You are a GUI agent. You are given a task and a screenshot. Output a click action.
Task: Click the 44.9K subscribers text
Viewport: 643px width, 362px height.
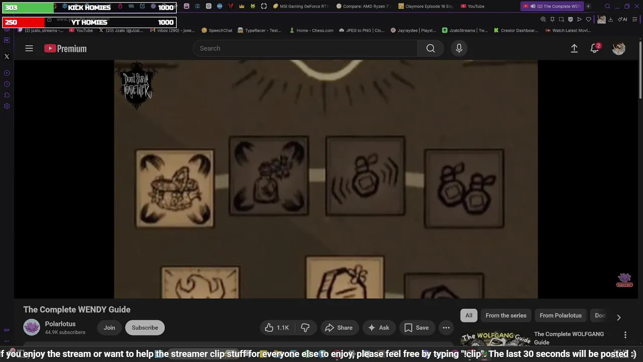(65, 332)
